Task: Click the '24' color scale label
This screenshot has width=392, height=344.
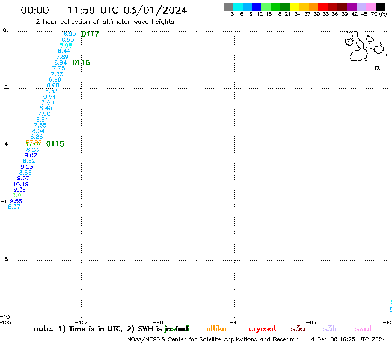Action: coord(297,14)
